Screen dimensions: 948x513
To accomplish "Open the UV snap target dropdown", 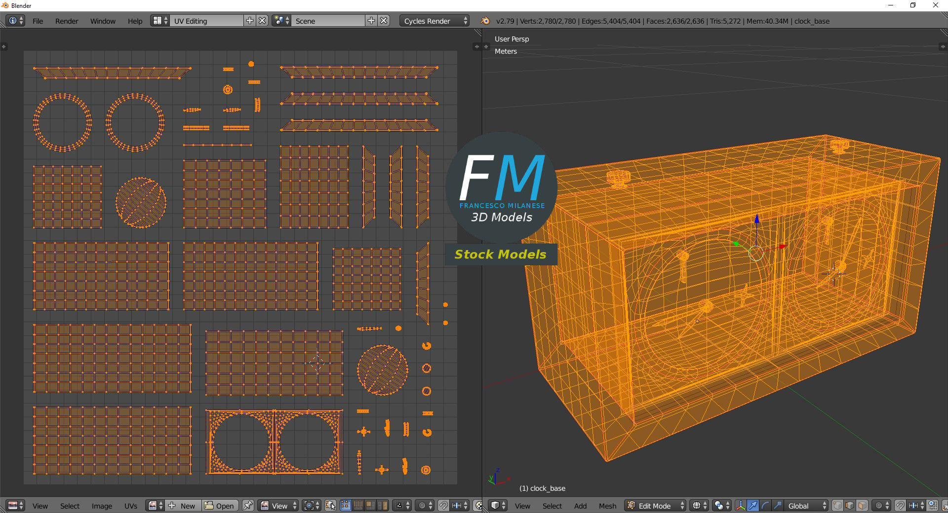I will click(460, 506).
